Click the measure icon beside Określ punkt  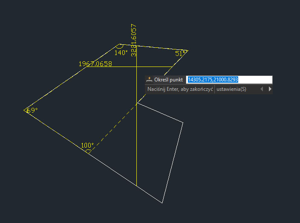pyautogui.click(x=149, y=80)
